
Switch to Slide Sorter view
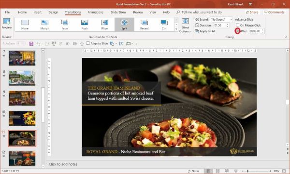(x=217, y=171)
